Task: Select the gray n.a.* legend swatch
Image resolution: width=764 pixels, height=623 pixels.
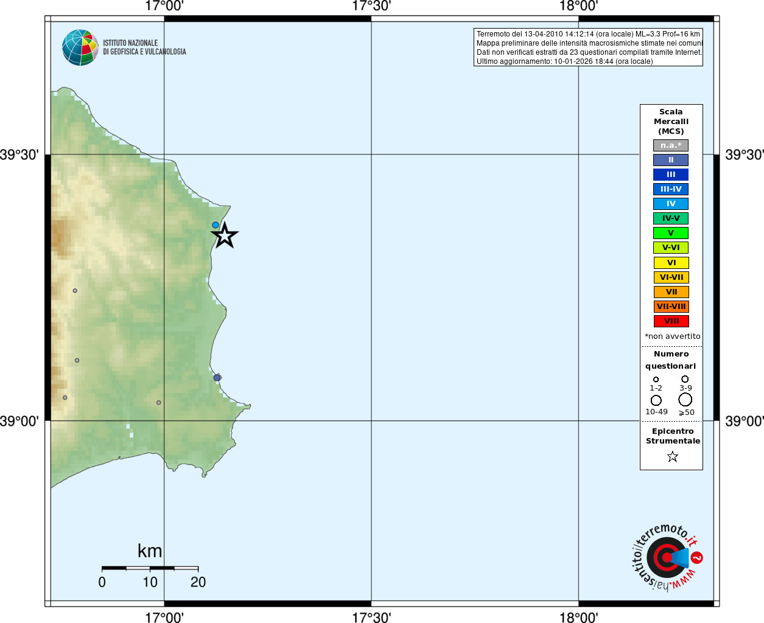Action: coord(671,145)
